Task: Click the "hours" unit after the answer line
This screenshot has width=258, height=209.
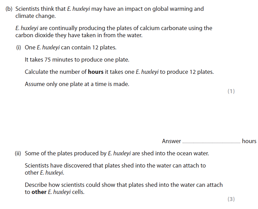Action: [249, 141]
